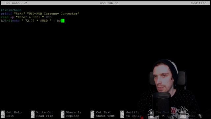
Task: Click the read command word
Action: [x=5, y=17]
